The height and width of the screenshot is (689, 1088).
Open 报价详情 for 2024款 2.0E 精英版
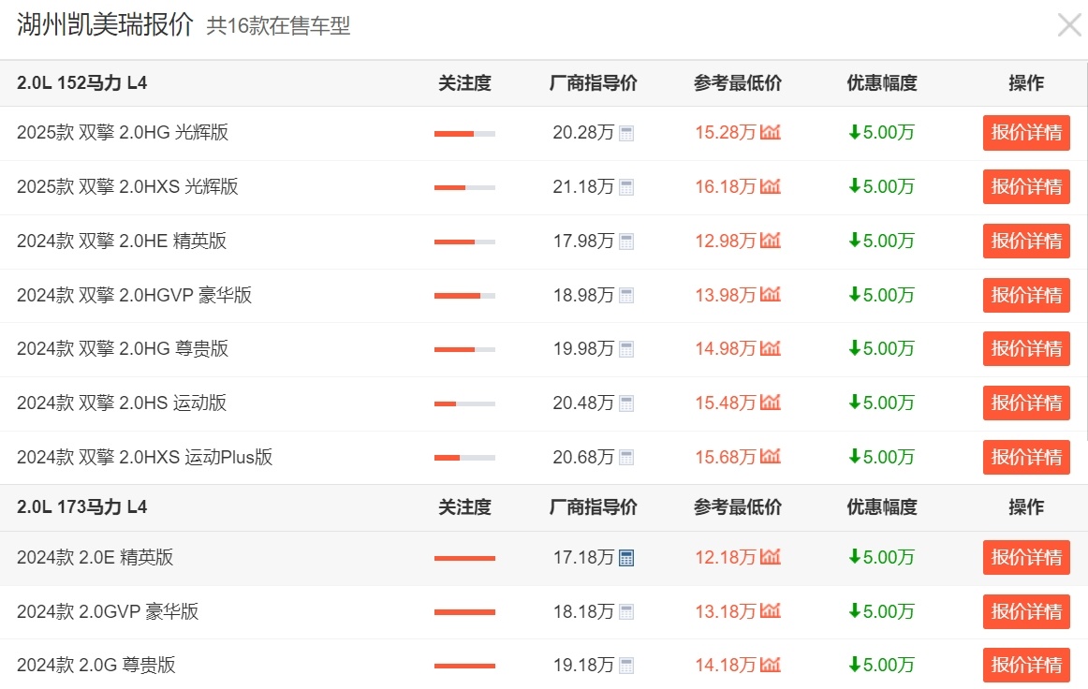tap(1026, 557)
